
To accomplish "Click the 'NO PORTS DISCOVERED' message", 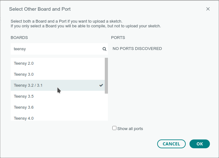I will point(137,49).
